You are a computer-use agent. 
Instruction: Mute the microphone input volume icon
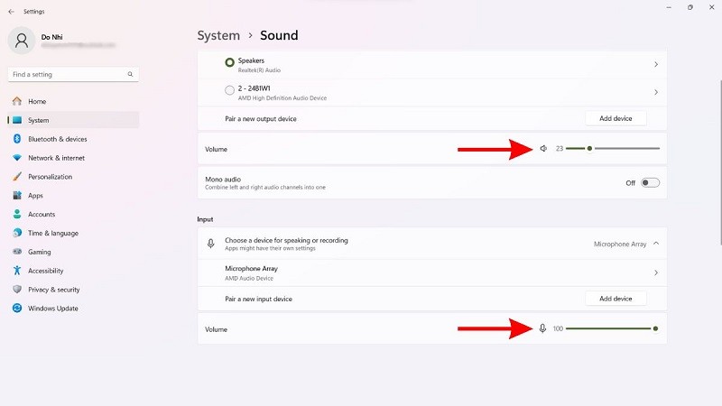[x=542, y=328]
